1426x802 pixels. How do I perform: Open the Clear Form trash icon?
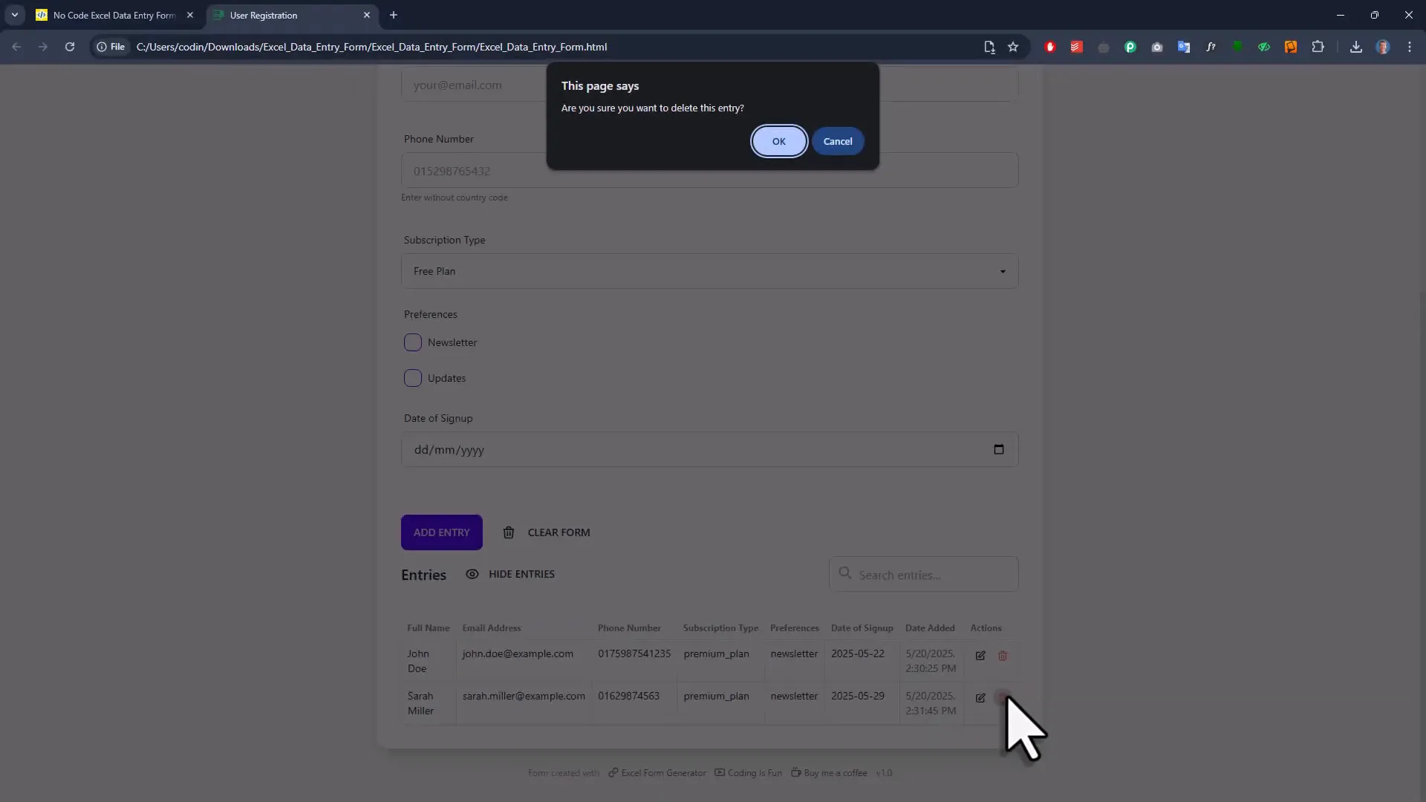(x=509, y=532)
